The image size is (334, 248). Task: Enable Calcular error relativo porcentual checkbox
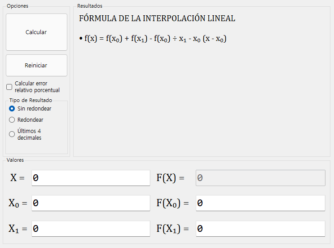(x=9, y=87)
